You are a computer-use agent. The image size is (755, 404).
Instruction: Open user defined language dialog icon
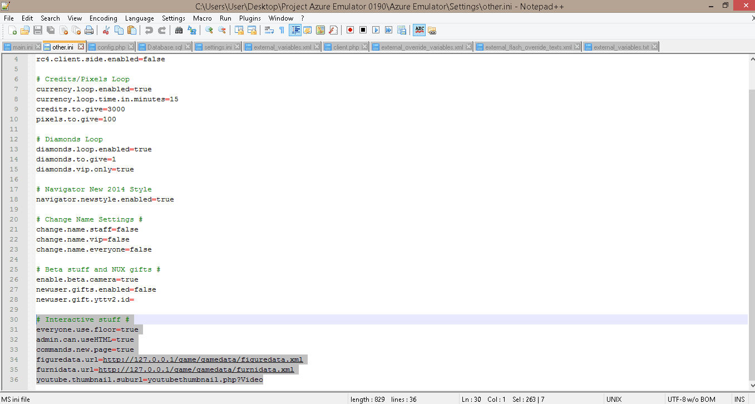pos(307,30)
